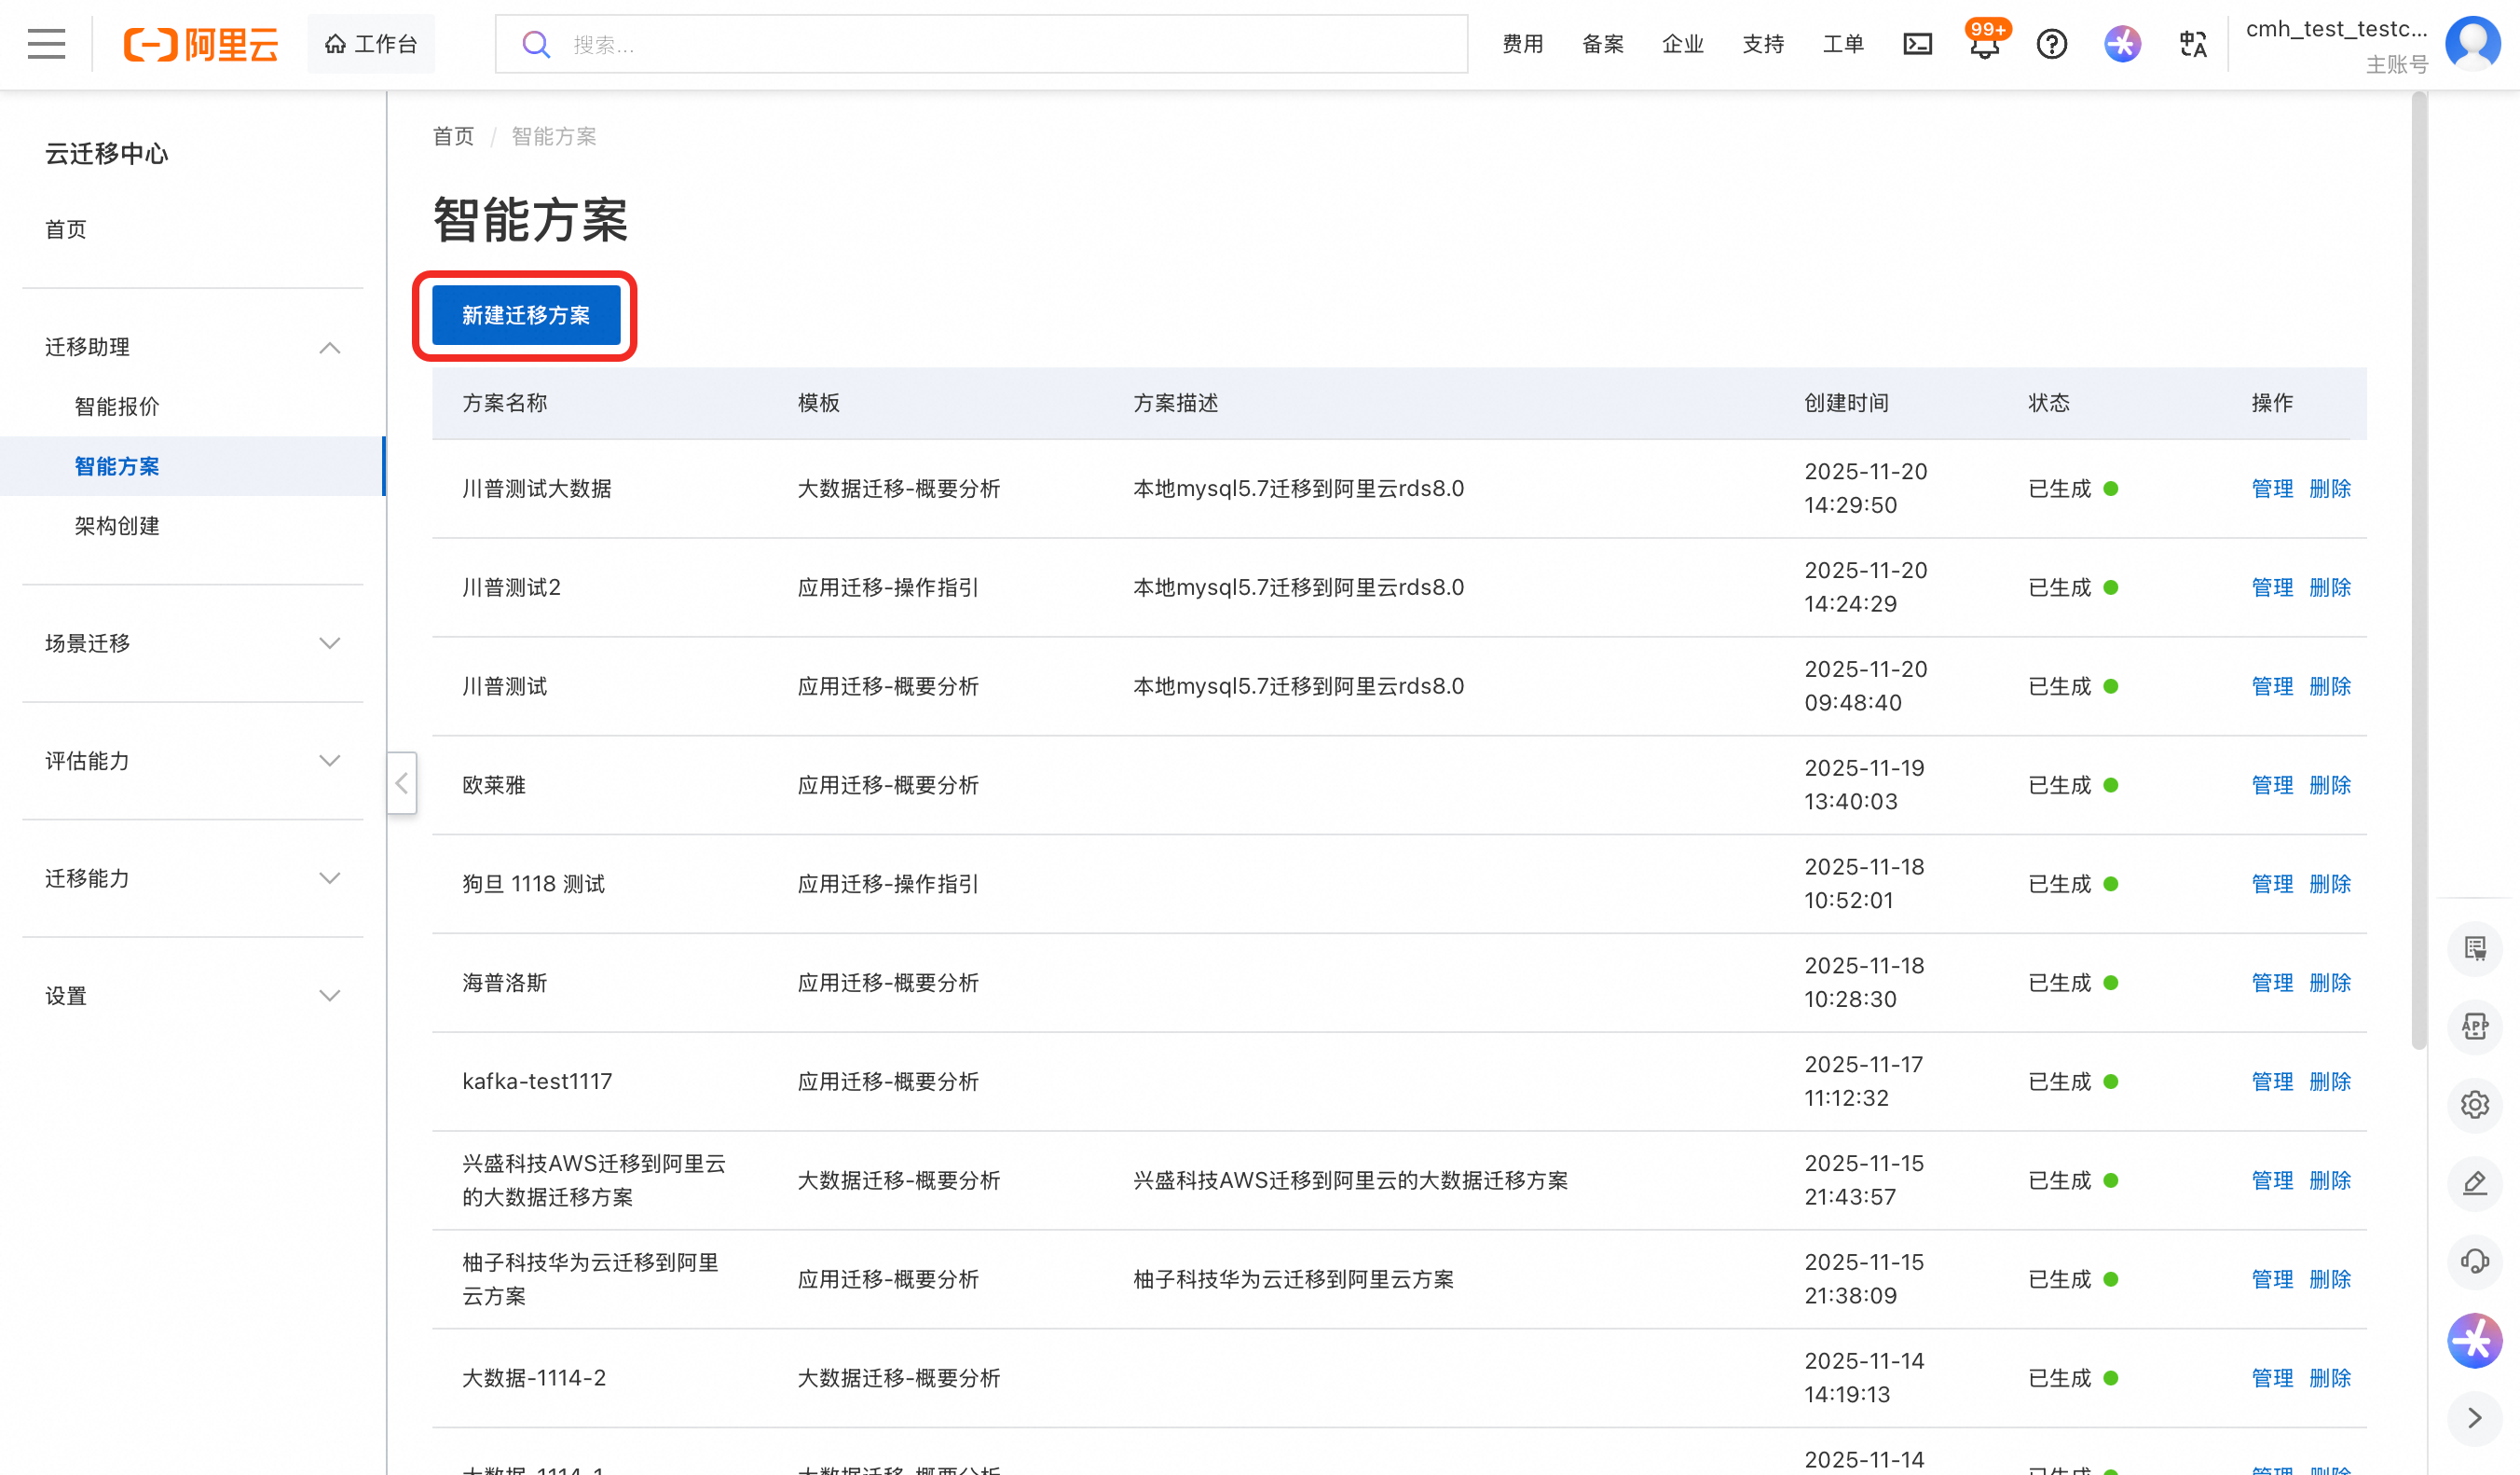
Task: Open the API tool icon in right sidebar
Action: click(x=2474, y=1027)
